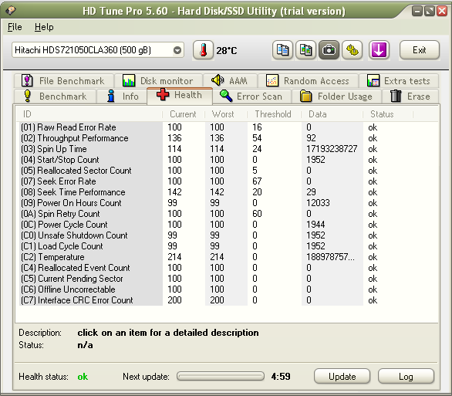Click the data value 17193238727

(x=332, y=149)
